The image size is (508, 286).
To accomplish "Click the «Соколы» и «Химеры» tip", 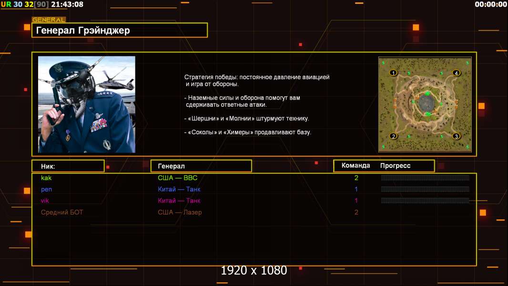I will [247, 132].
